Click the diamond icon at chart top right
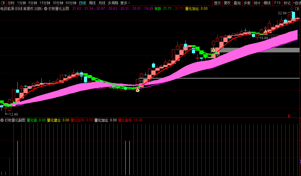 click(292, 9)
